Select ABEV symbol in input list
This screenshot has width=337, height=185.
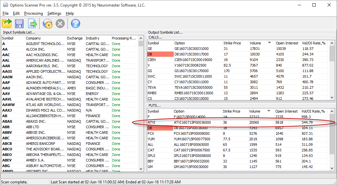7,160
